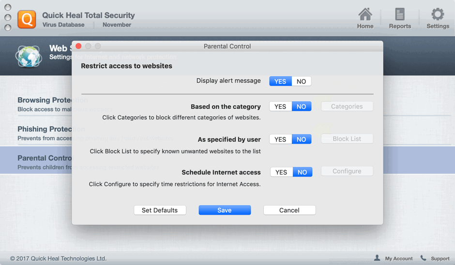Enable YES for Schedule Internet access
This screenshot has width=455, height=265.
coord(281,172)
